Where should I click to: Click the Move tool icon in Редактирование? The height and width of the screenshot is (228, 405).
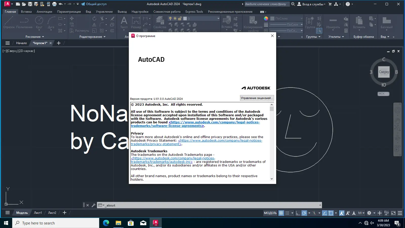click(72, 18)
